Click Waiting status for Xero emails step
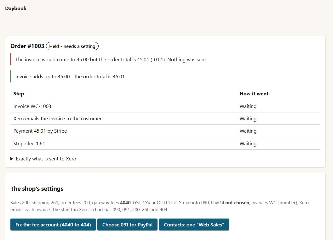Screen dimensions: 333x240 pyautogui.click(x=248, y=119)
